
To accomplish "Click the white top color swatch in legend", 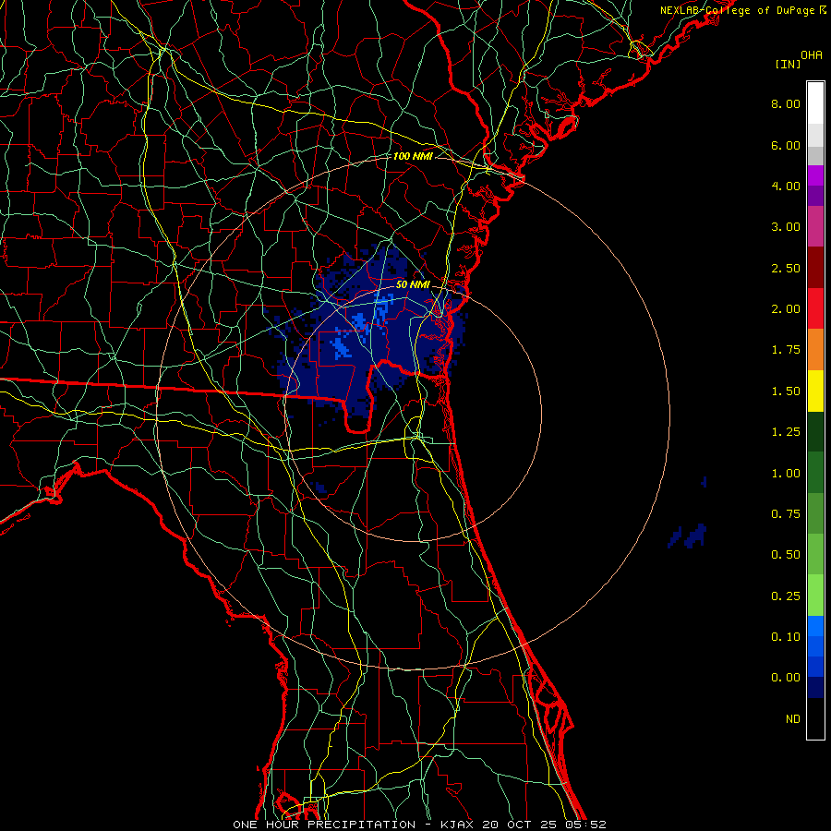I will click(x=815, y=103).
